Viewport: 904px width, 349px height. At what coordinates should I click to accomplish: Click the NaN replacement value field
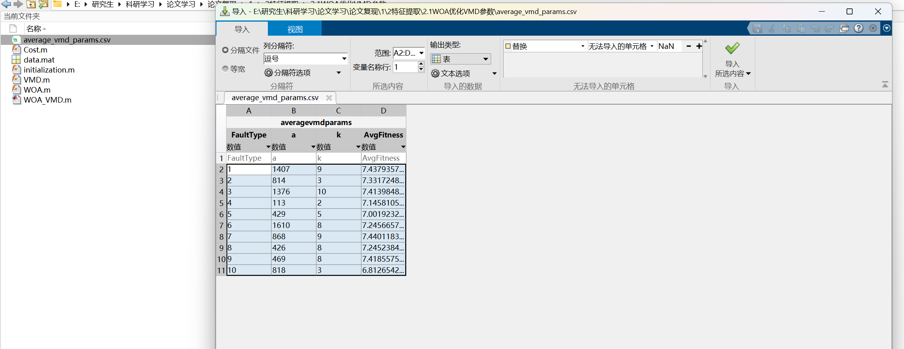point(669,46)
